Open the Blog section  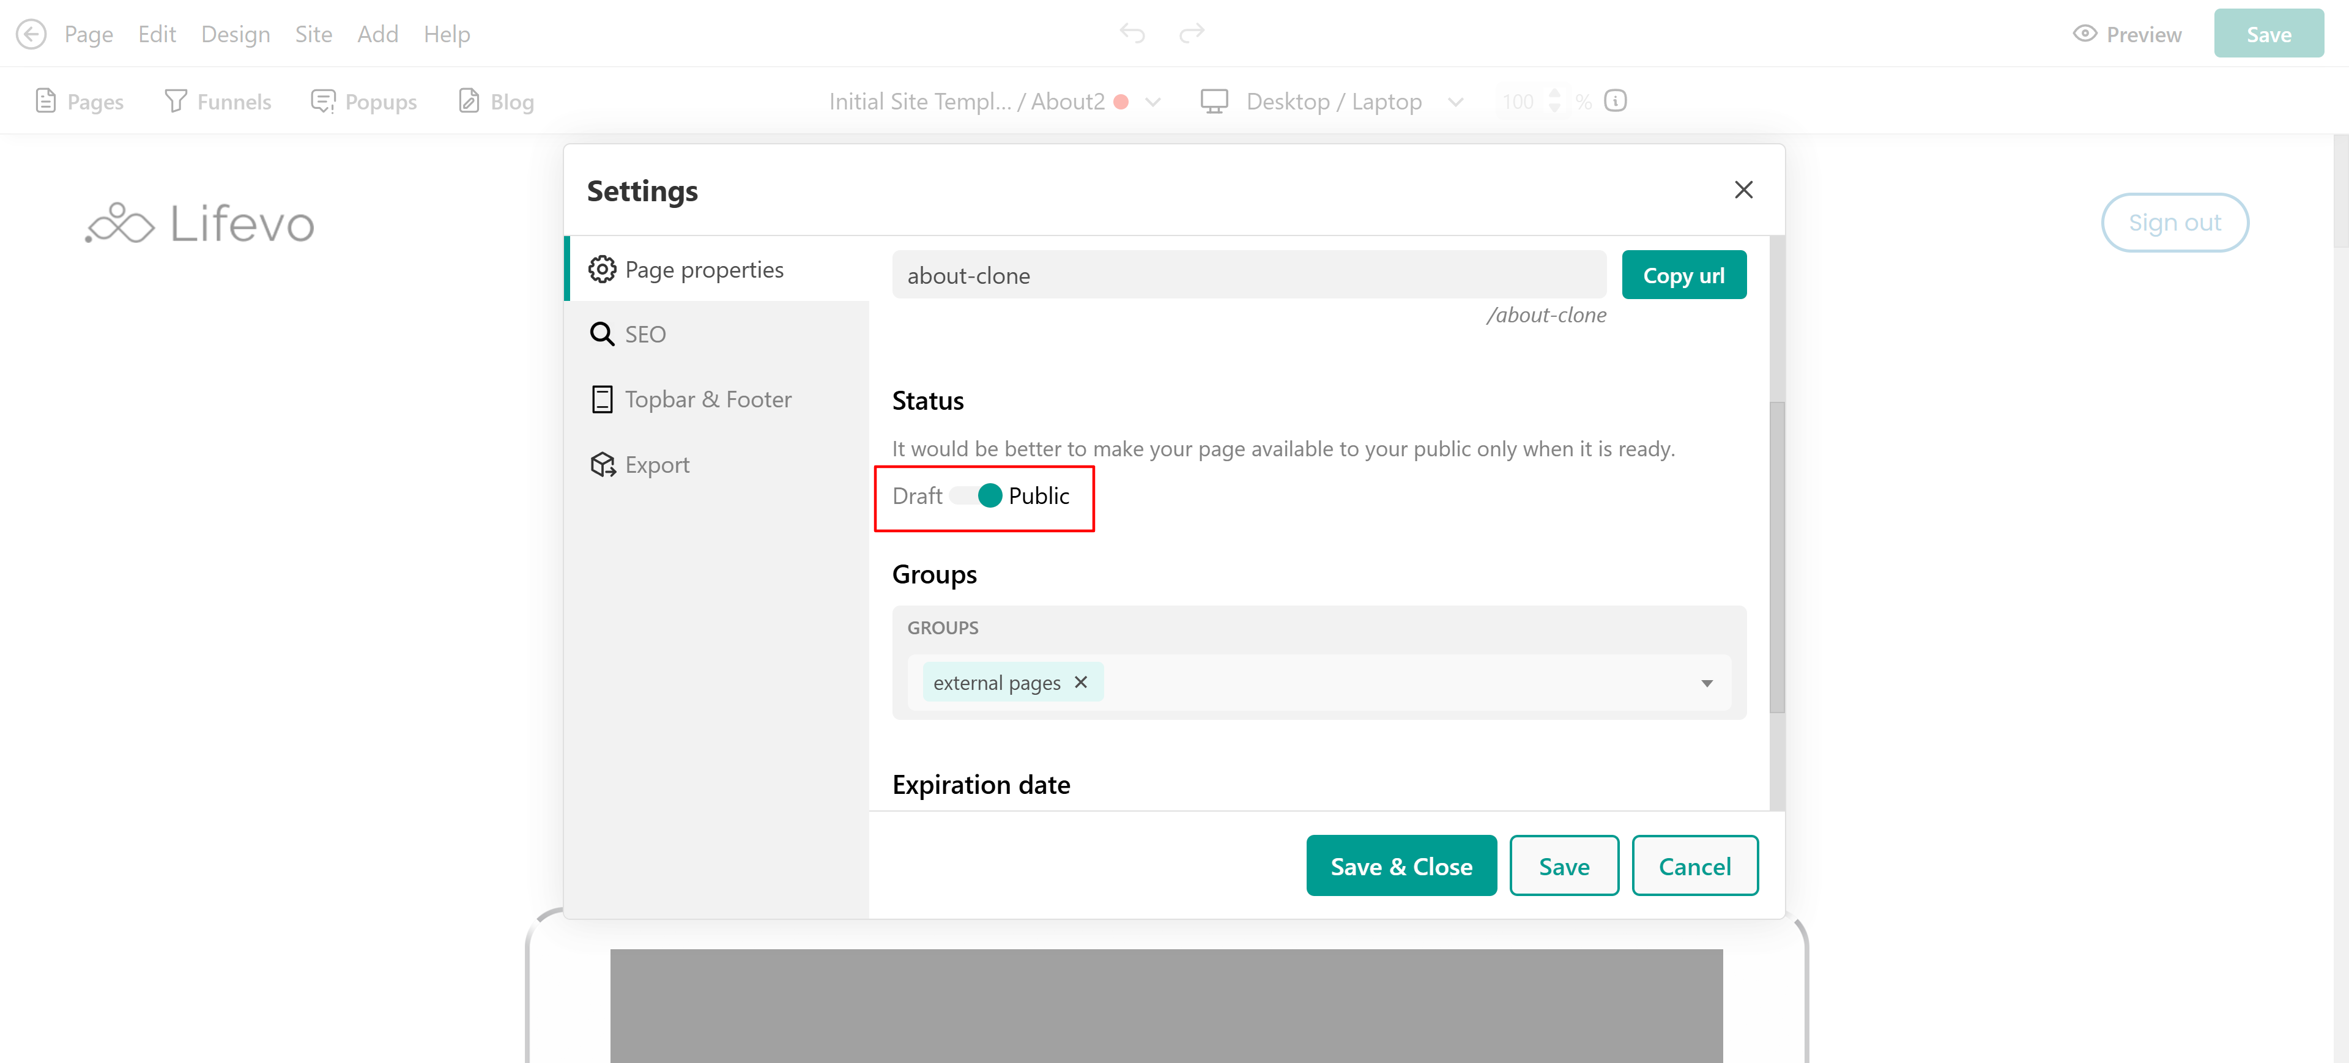pyautogui.click(x=496, y=101)
